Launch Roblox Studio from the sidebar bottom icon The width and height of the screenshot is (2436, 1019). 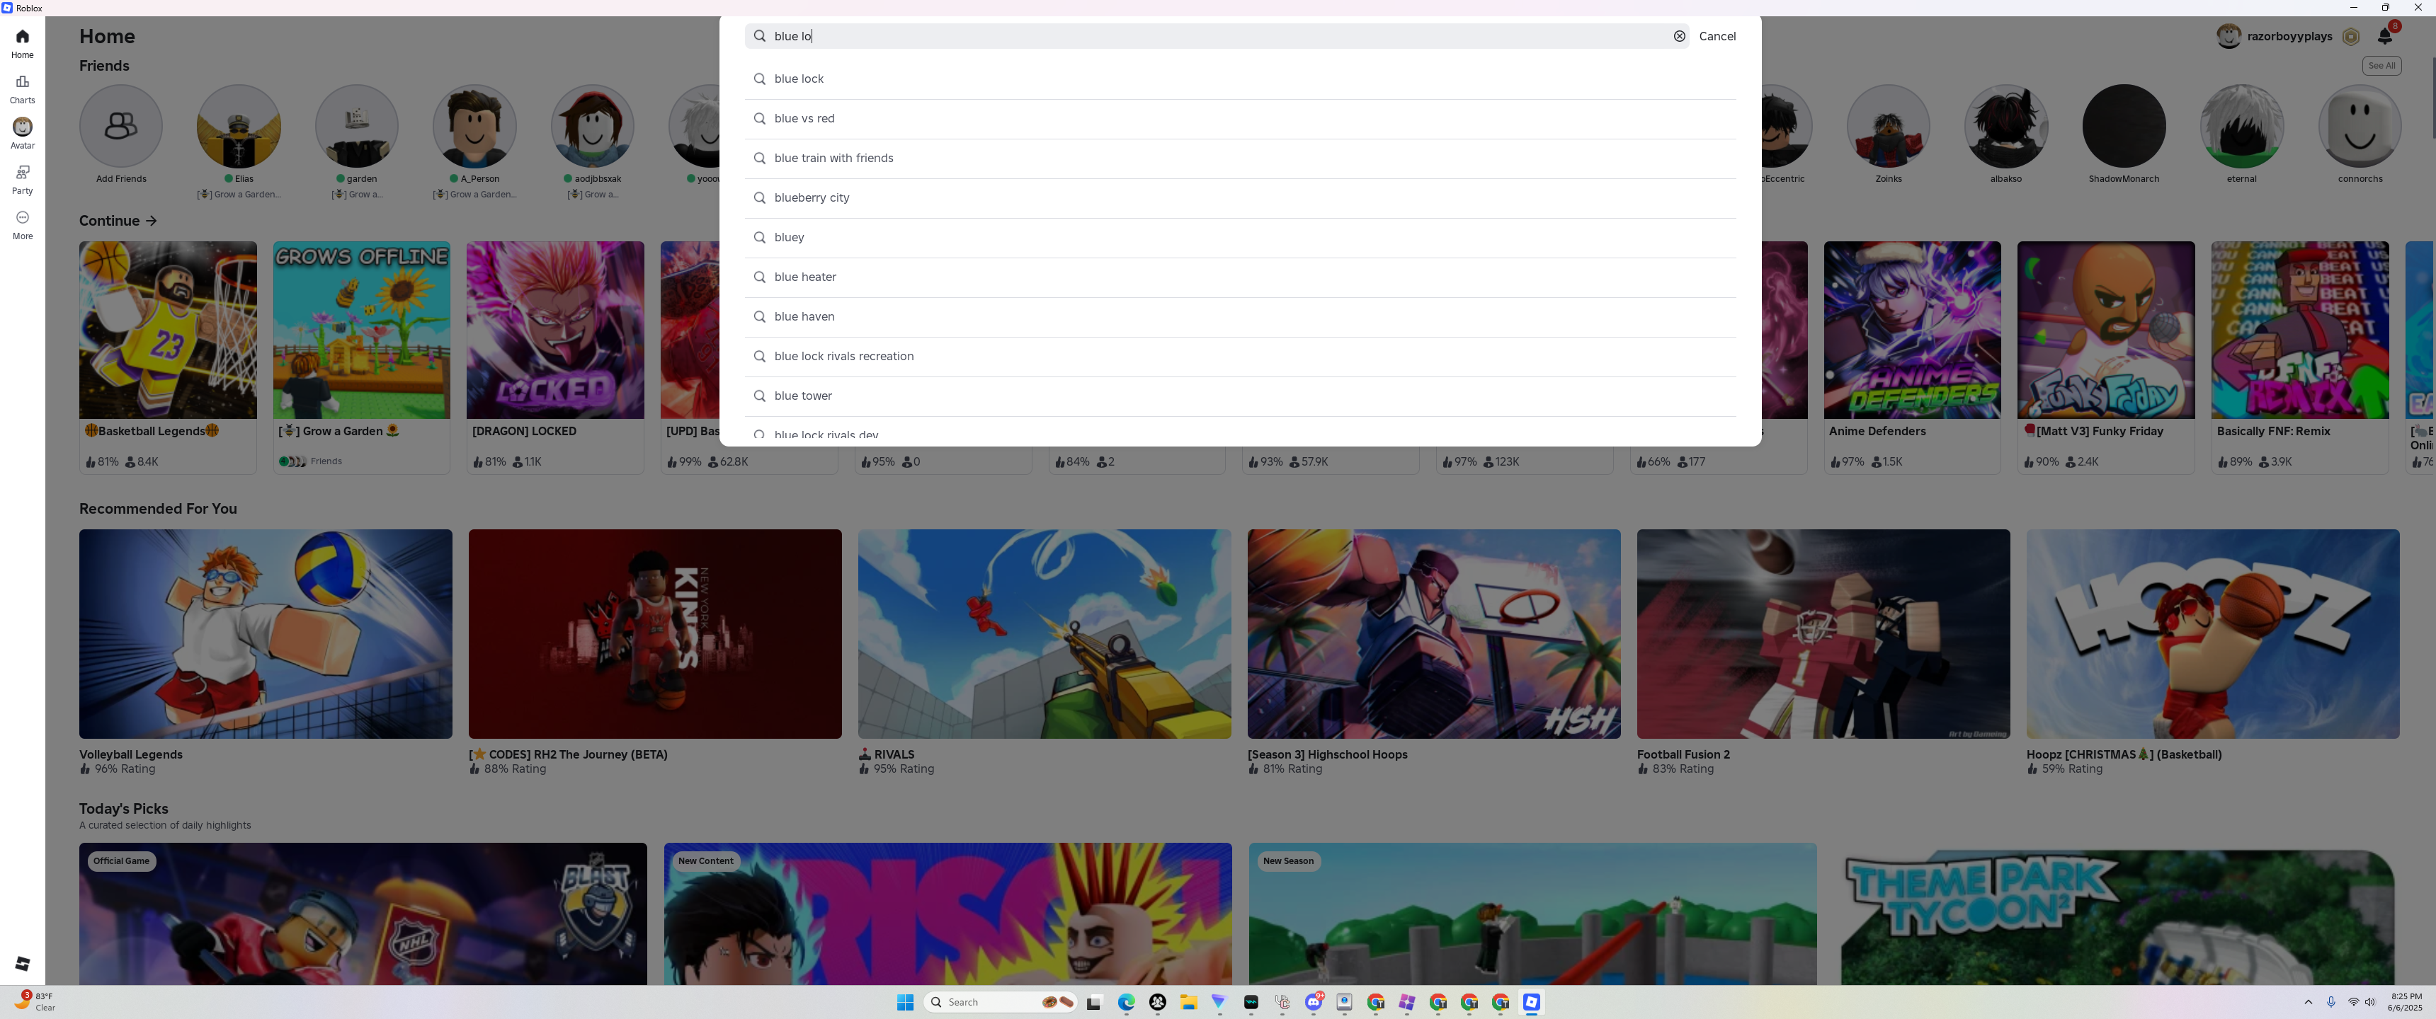tap(23, 963)
